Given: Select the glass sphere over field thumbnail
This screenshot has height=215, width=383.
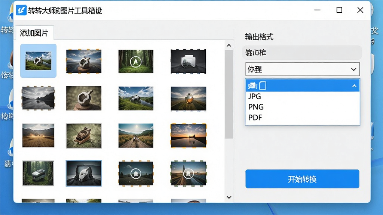Looking at the screenshot, I should pos(189,99).
